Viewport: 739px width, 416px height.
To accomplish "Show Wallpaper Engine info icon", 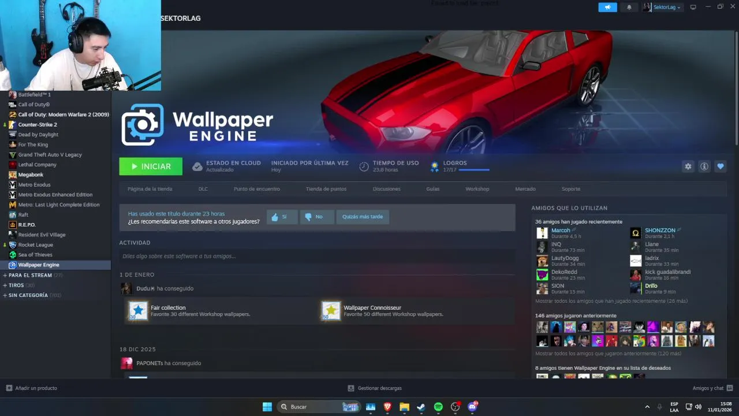I will tap(704, 166).
